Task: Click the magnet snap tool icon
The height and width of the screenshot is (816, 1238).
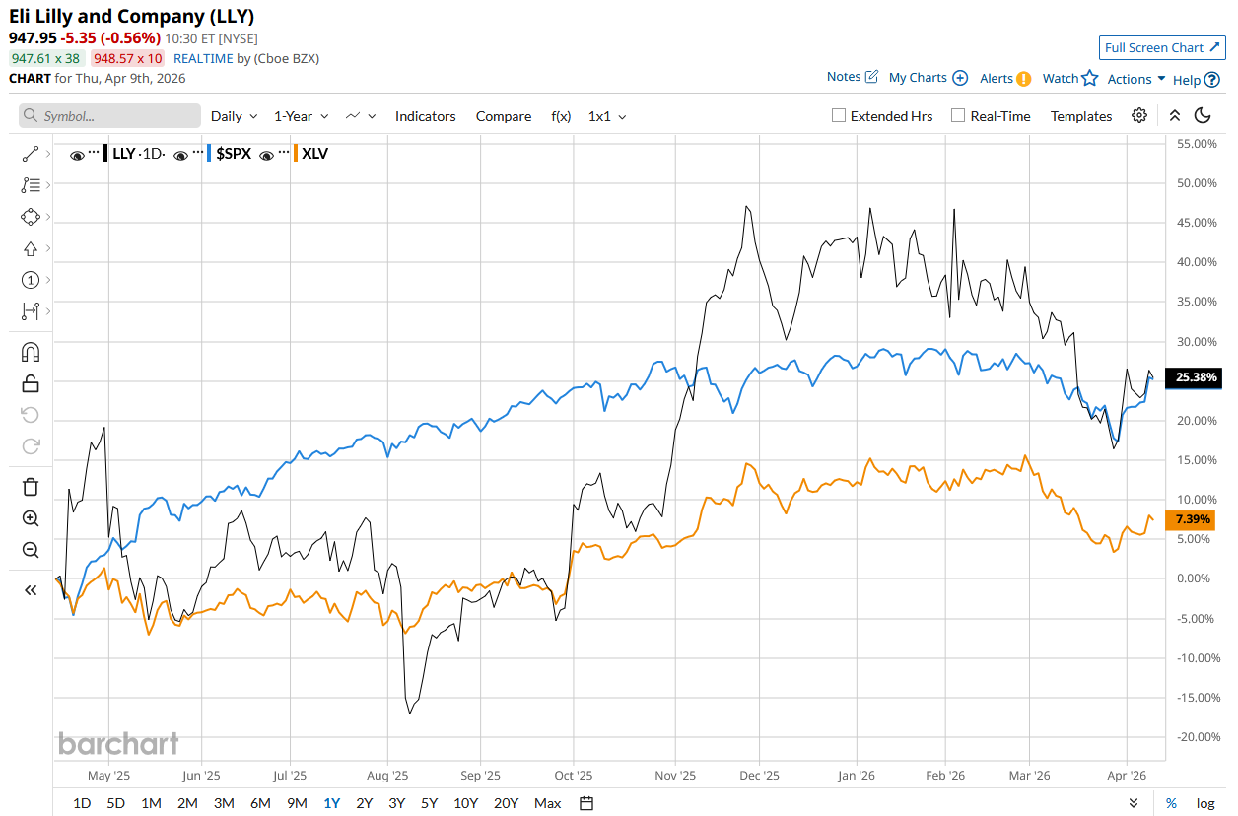Action: (x=30, y=352)
